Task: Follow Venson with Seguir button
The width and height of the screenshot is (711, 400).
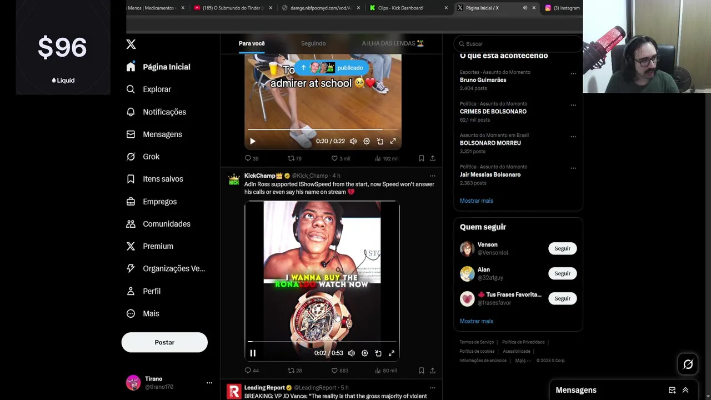Action: (562, 248)
